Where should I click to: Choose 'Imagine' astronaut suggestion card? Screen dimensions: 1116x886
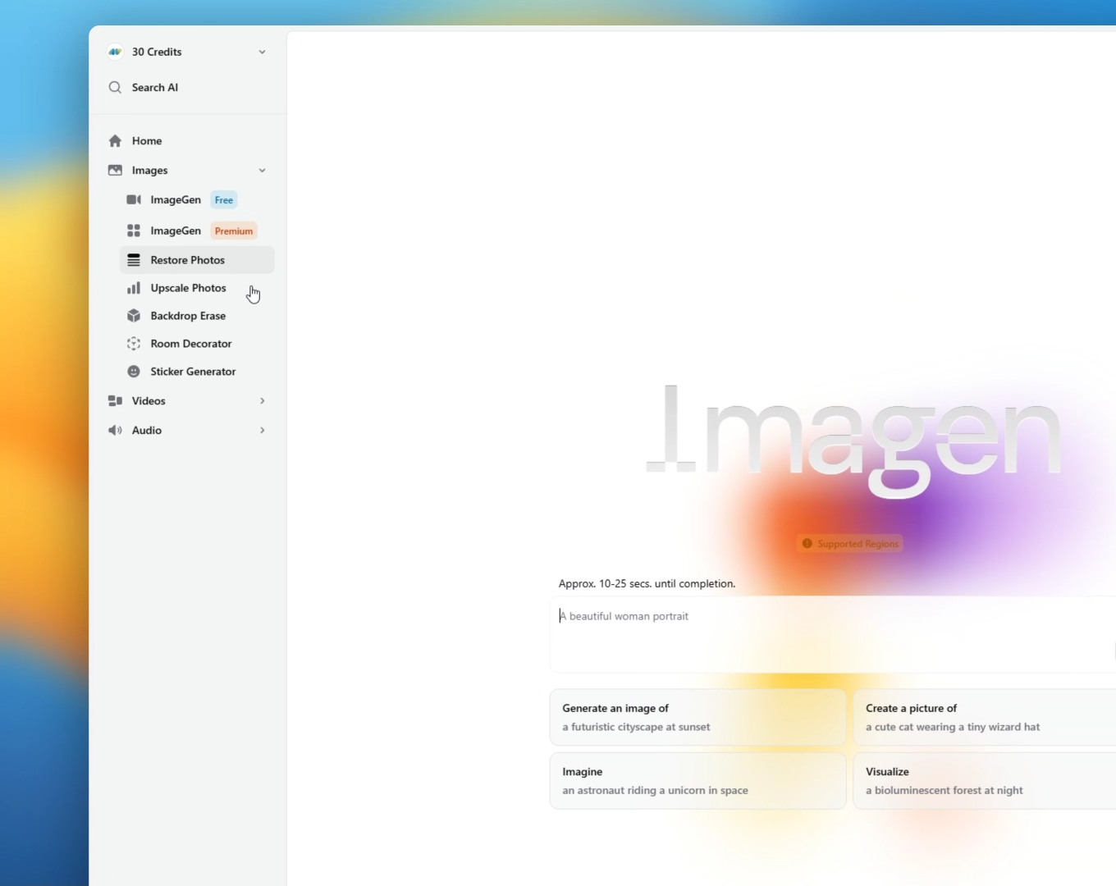[697, 781]
